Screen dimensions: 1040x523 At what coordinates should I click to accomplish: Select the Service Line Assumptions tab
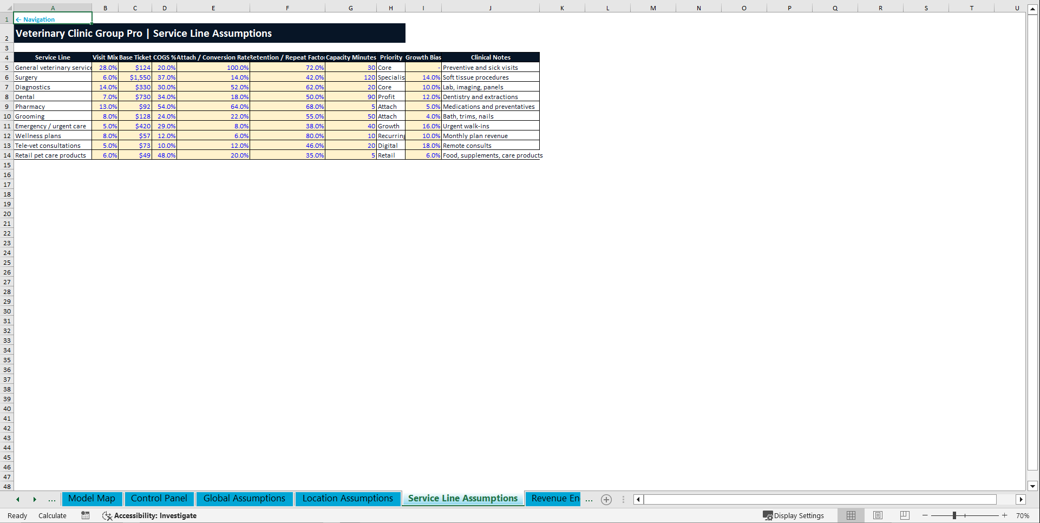tap(463, 499)
